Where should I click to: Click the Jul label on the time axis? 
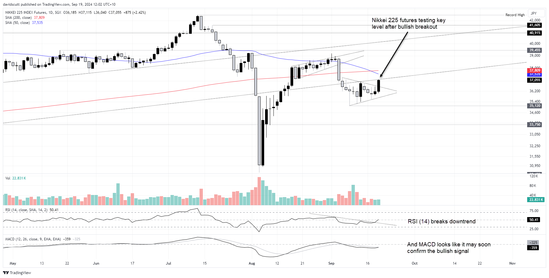tap(168, 263)
